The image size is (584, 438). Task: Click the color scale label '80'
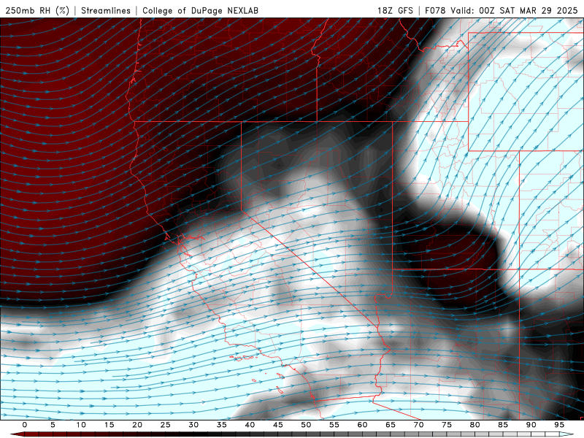pyautogui.click(x=475, y=425)
